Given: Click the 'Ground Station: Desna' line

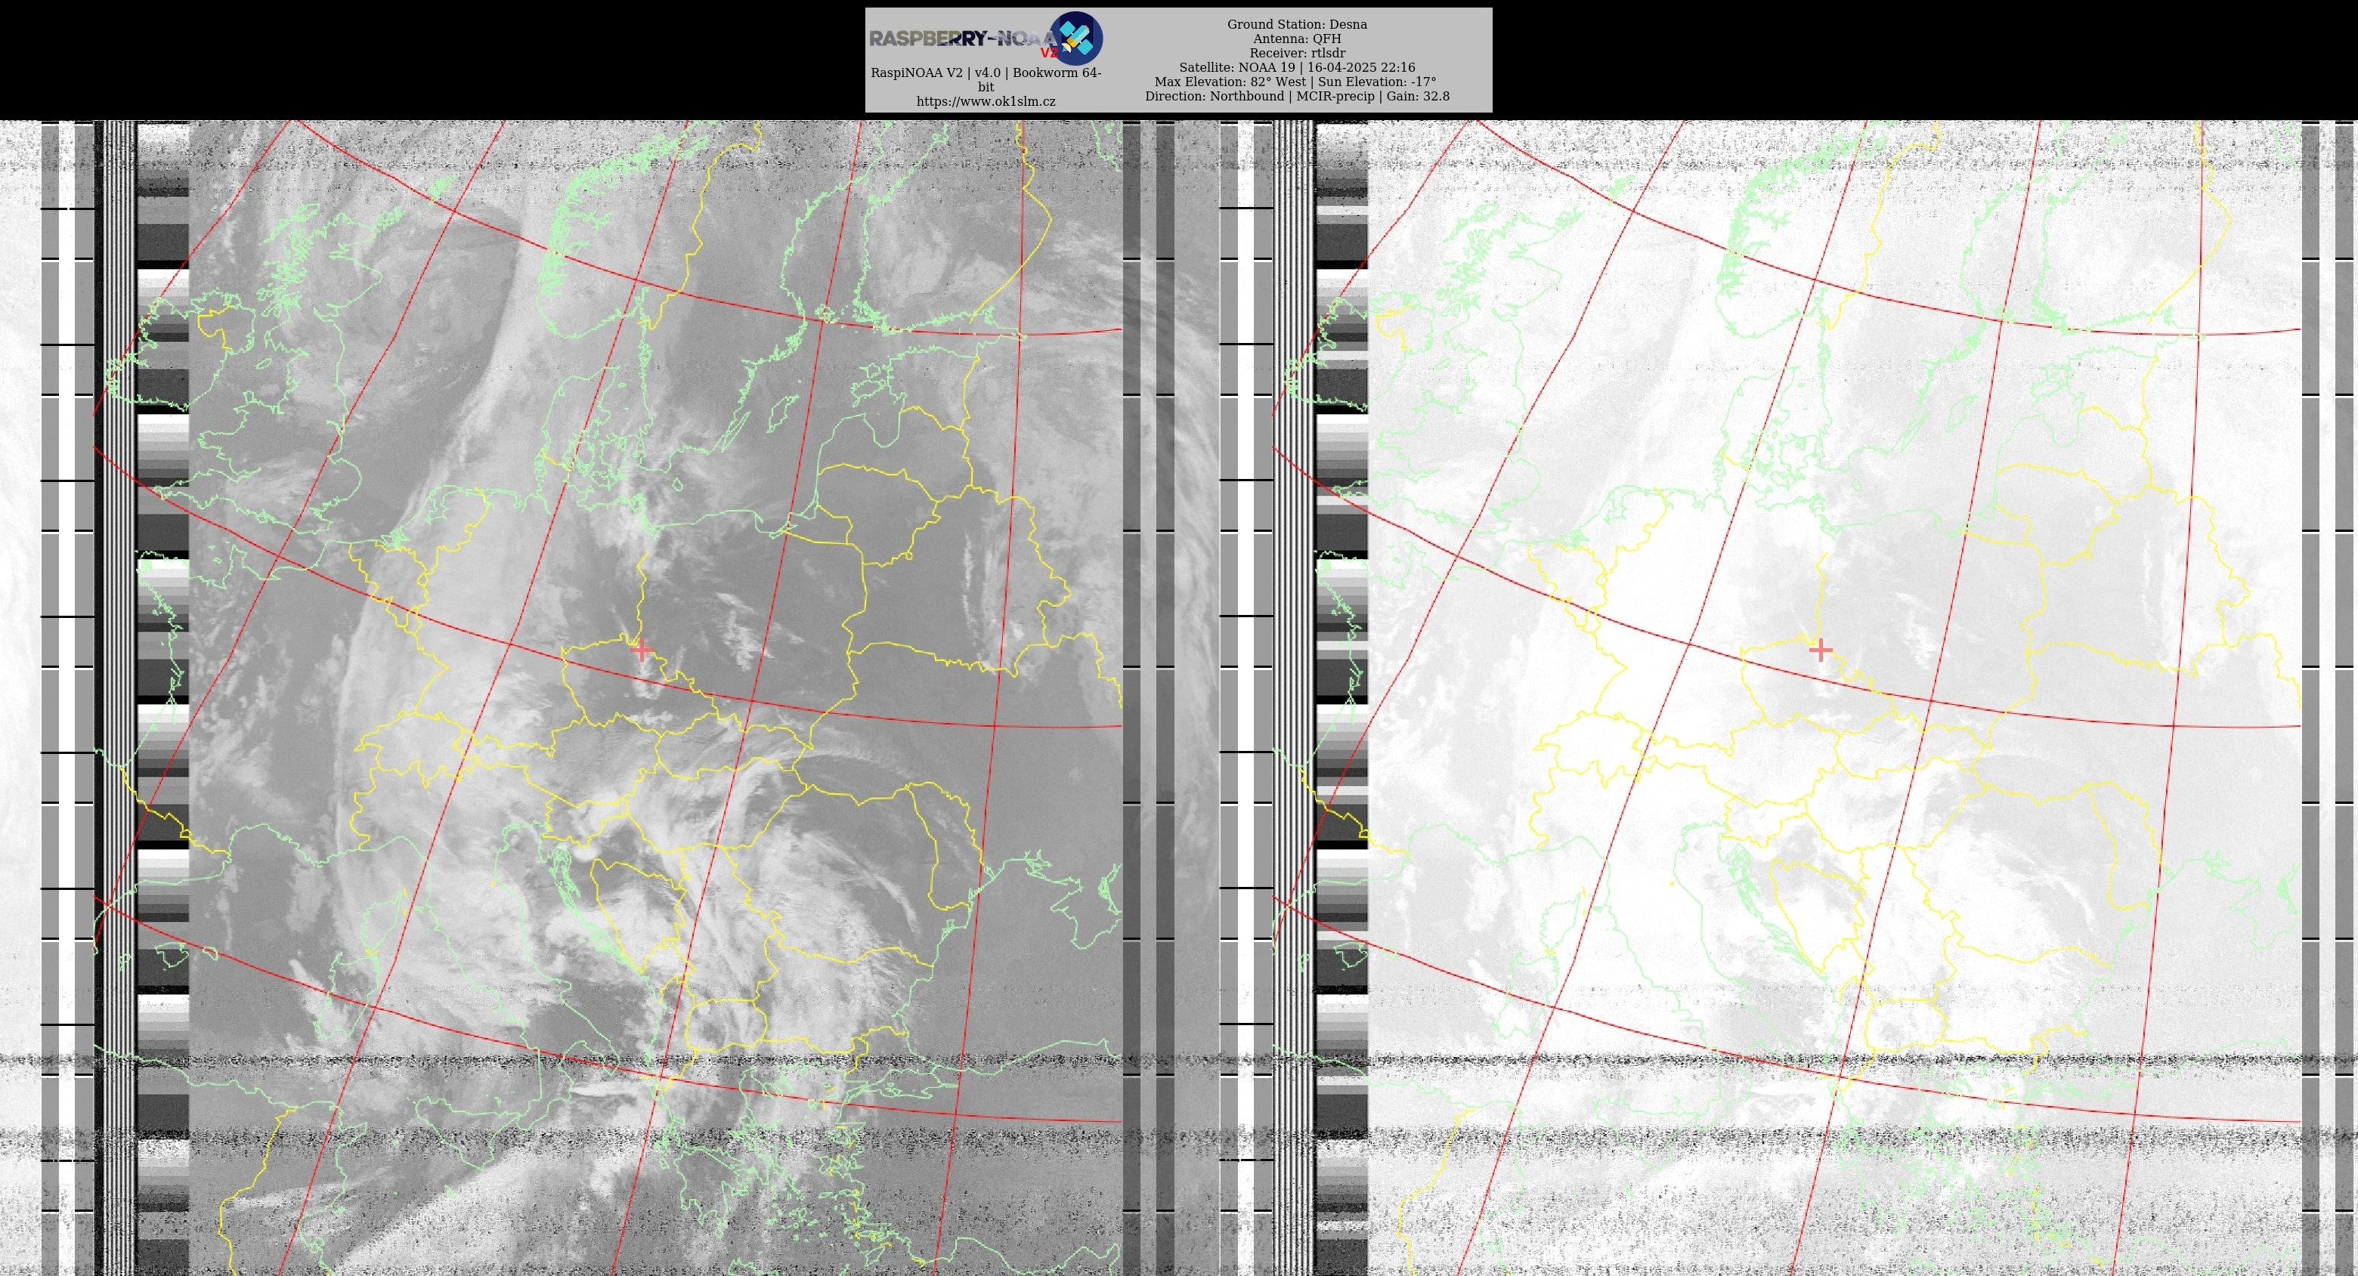Looking at the screenshot, I should point(1297,25).
